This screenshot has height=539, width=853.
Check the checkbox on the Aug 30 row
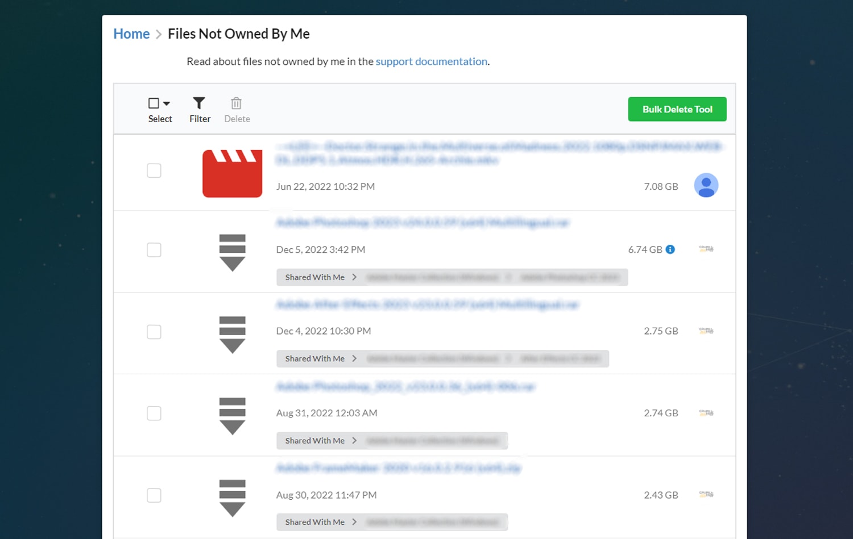click(x=154, y=495)
